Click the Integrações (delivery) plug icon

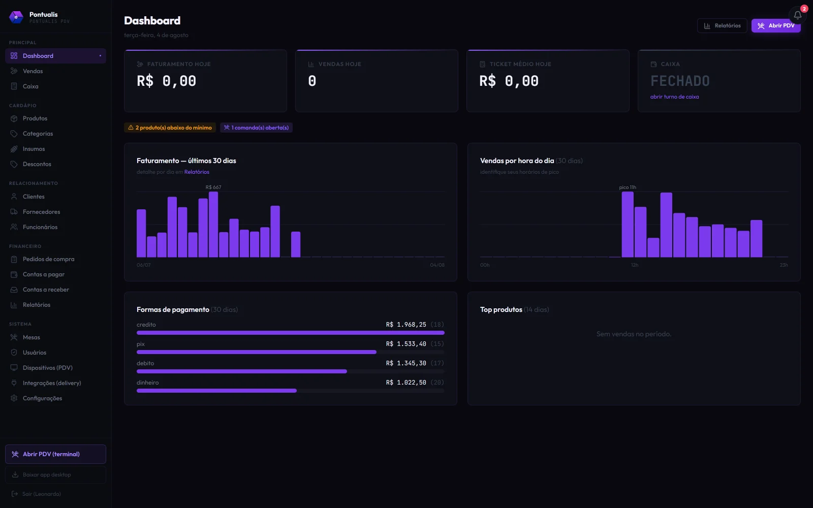coord(14,383)
